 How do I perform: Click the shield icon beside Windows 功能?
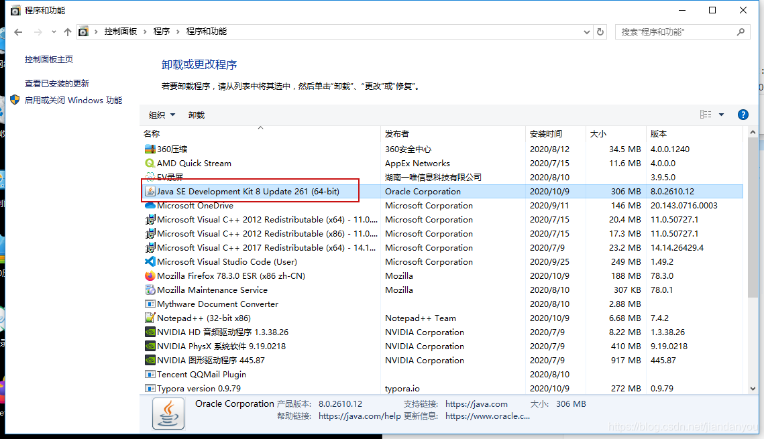[15, 100]
